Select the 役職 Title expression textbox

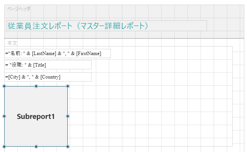(48, 65)
